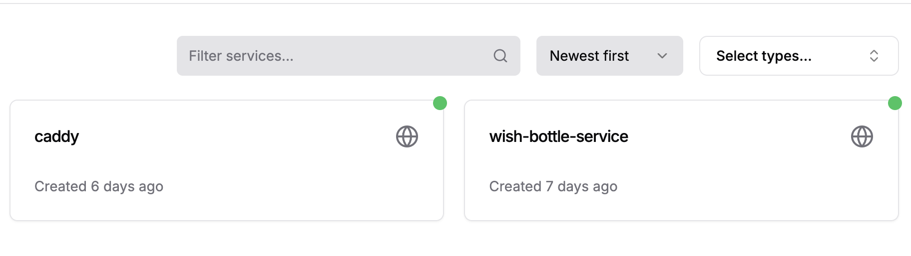The image size is (911, 256).
Task: Click the globe icon on caddy card
Action: pos(407,136)
